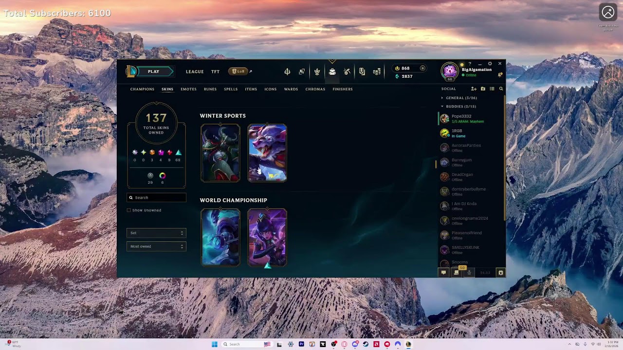This screenshot has width=623, height=350.
Task: Select the League game link
Action: click(x=195, y=71)
